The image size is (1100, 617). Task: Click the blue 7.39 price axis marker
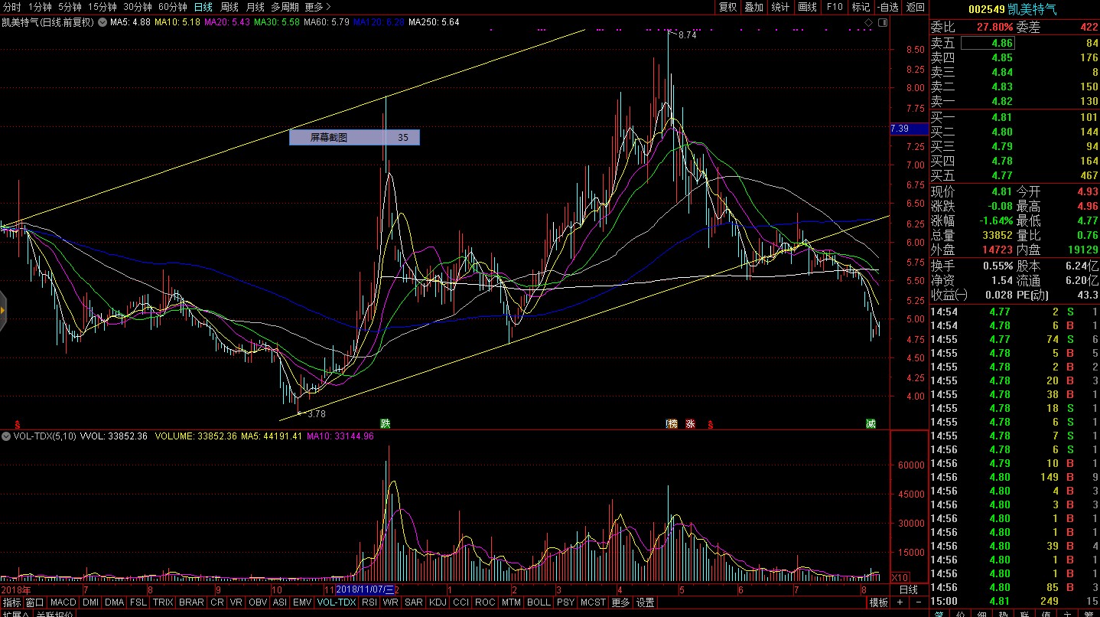pos(910,129)
